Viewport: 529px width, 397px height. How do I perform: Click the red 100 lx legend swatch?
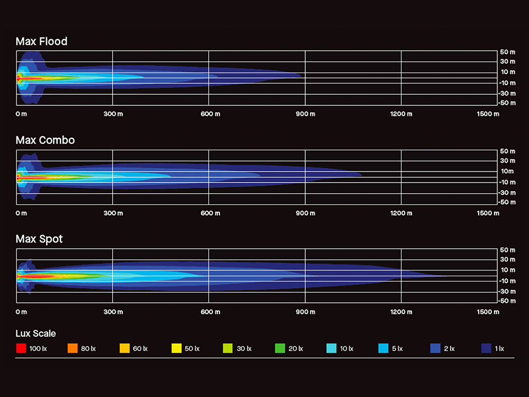21,348
